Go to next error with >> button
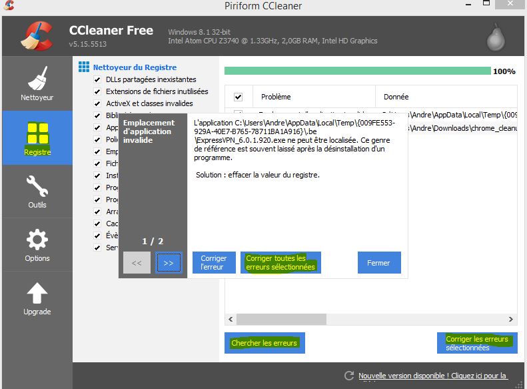 (x=169, y=263)
